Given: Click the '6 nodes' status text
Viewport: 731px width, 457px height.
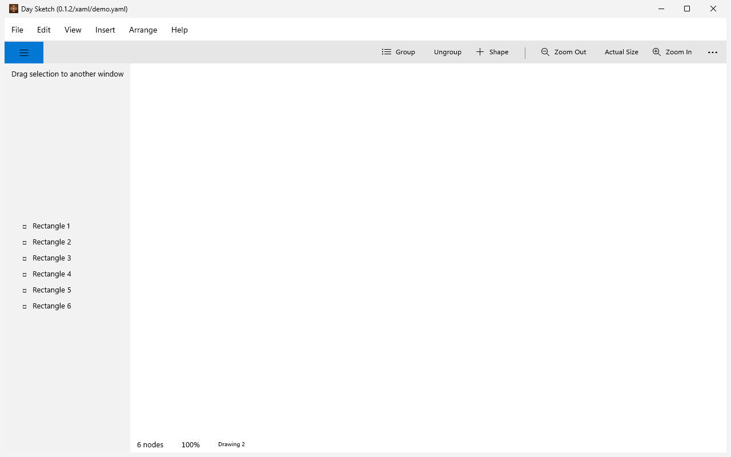Looking at the screenshot, I should (x=150, y=444).
